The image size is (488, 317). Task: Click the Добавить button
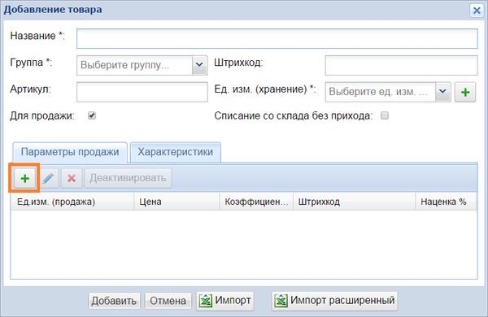click(x=114, y=301)
